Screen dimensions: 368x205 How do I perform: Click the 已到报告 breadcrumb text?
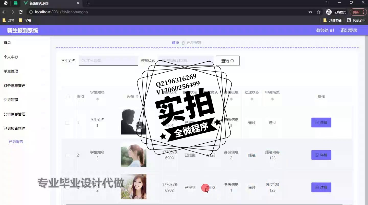tap(194, 43)
